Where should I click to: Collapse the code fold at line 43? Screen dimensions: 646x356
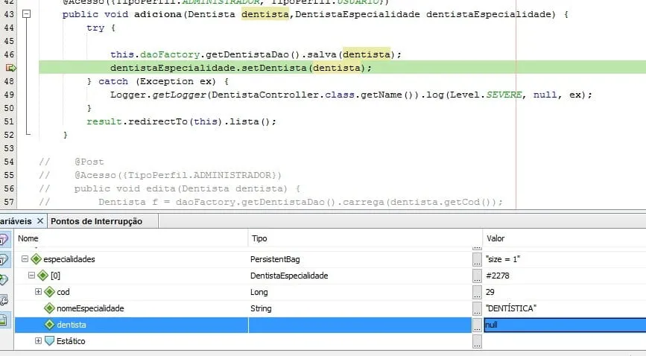tap(26, 14)
